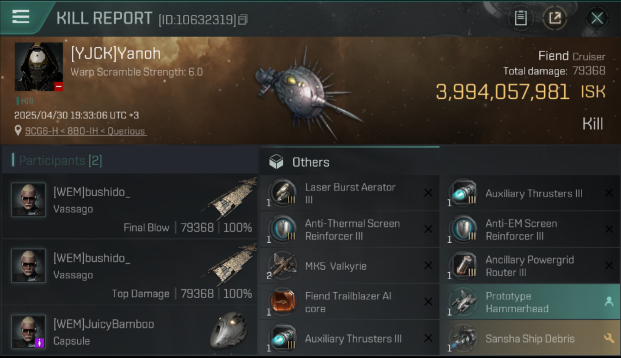Image resolution: width=621 pixels, height=358 pixels.
Task: Open [YJCK]Yanoh pilot portrait
Action: tap(39, 67)
